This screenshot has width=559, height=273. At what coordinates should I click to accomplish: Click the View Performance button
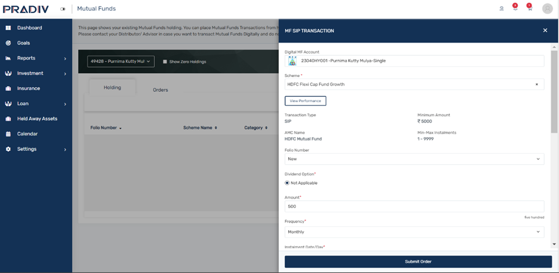coord(305,101)
